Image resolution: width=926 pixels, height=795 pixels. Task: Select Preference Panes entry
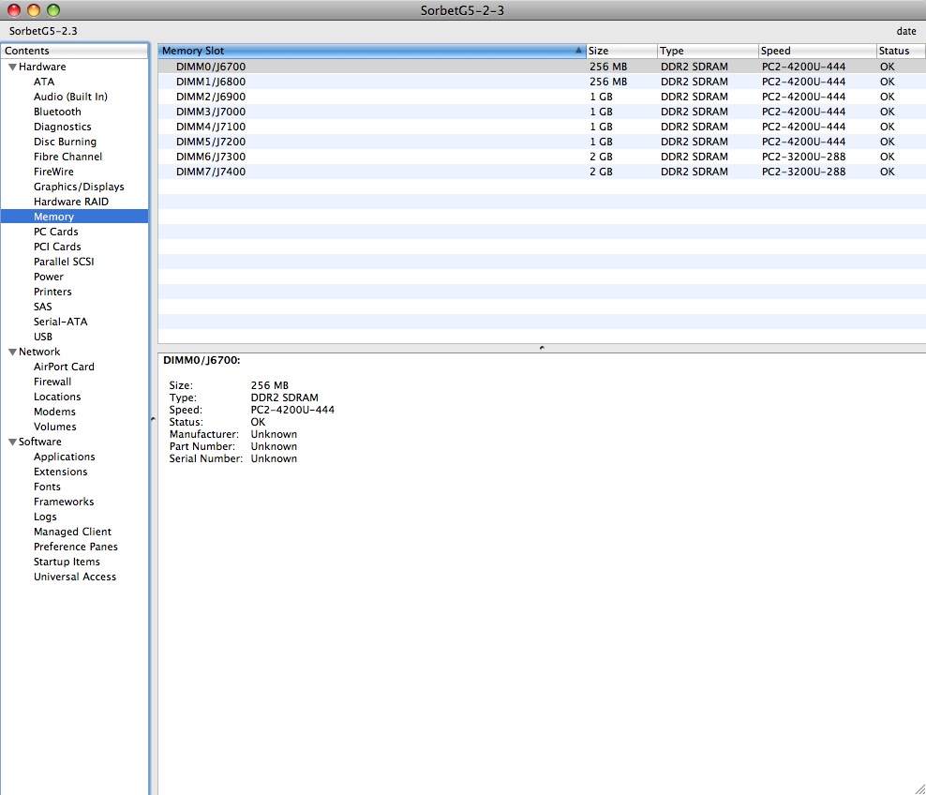[76, 547]
